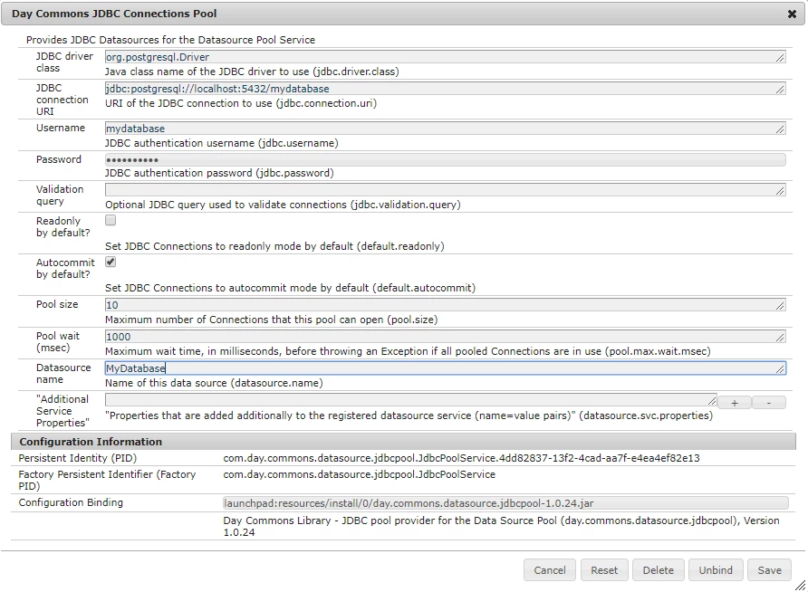Click into the Password field

[x=446, y=159]
